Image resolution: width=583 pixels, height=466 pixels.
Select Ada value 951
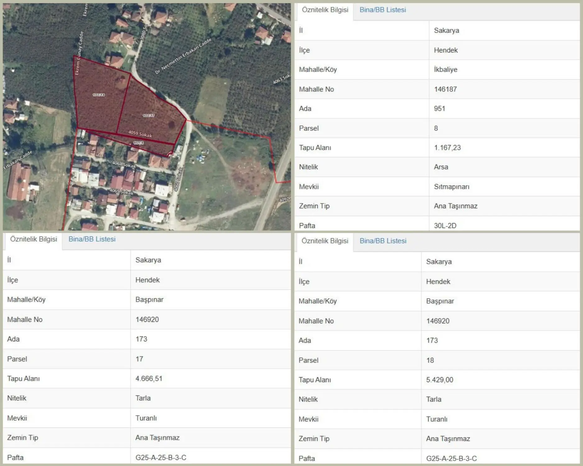pos(439,109)
